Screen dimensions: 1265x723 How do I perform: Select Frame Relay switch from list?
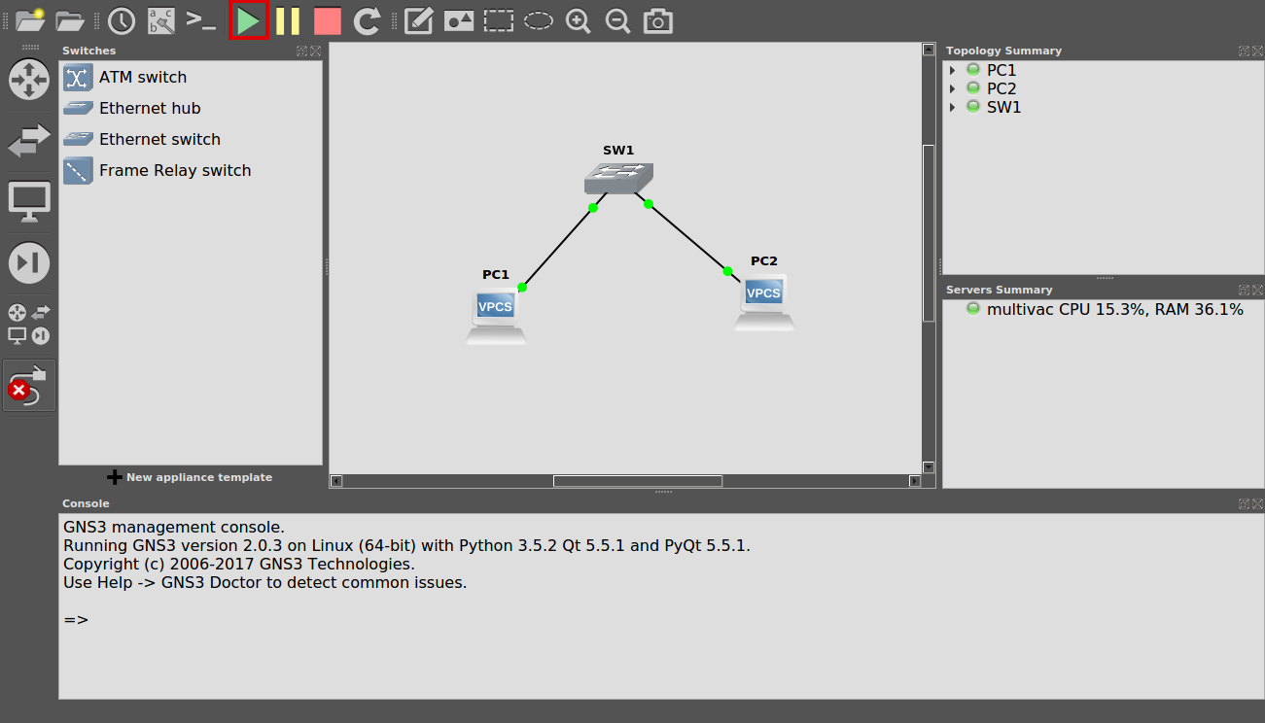(191, 171)
